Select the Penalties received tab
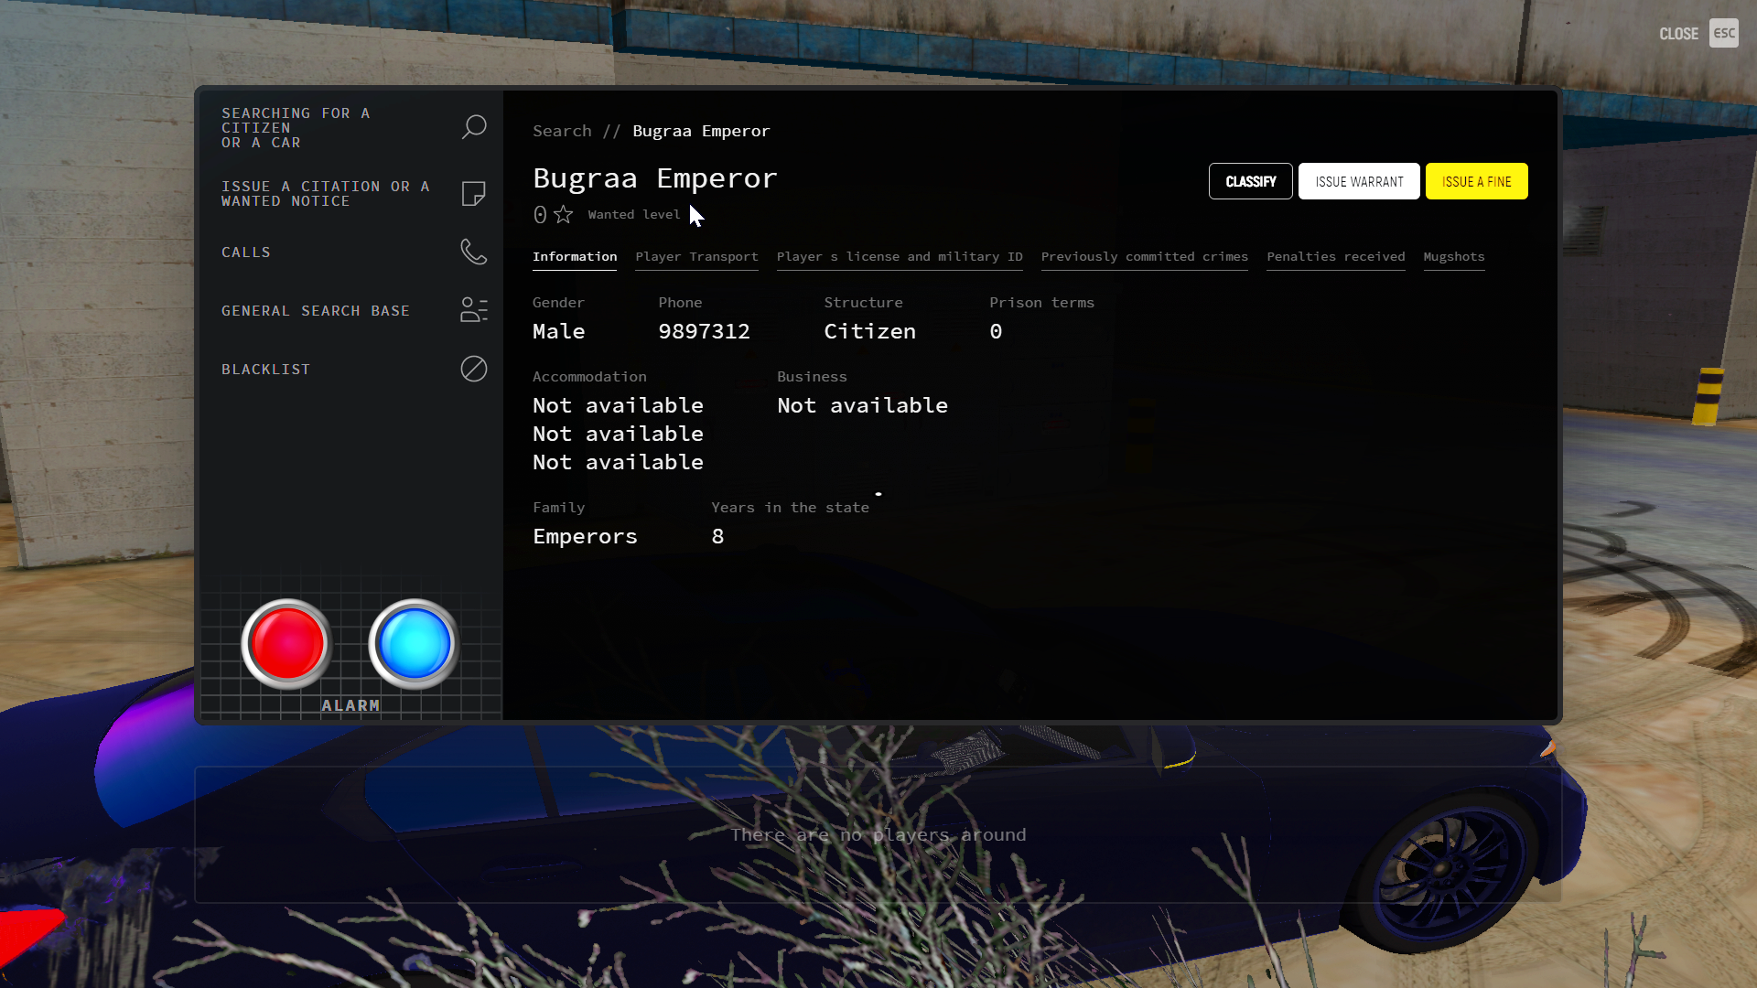Viewport: 1757px width, 988px height. click(x=1335, y=257)
